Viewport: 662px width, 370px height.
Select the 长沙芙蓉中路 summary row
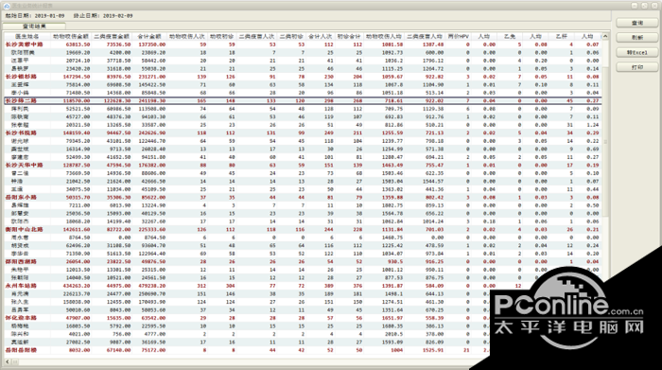pyautogui.click(x=303, y=44)
